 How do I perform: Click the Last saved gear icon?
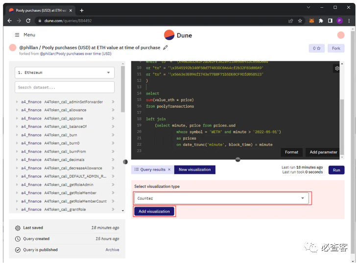pyautogui.click(x=18, y=228)
